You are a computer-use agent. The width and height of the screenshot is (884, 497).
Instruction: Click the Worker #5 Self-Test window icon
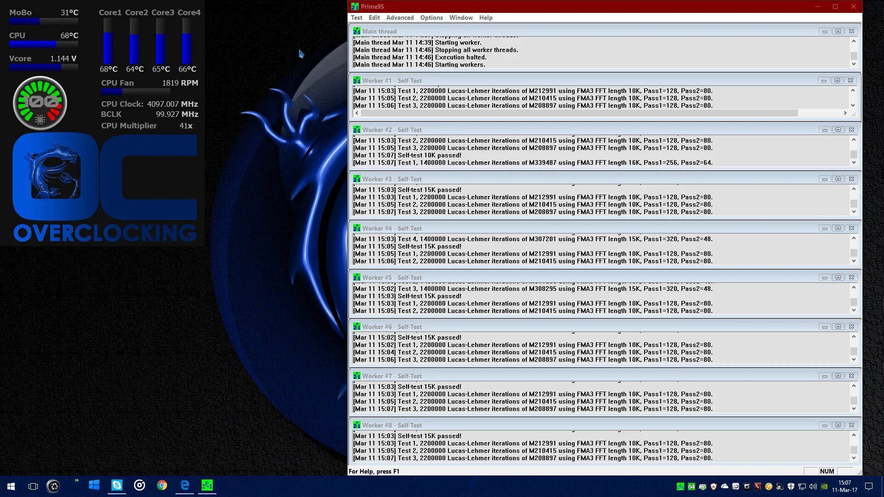(x=356, y=277)
